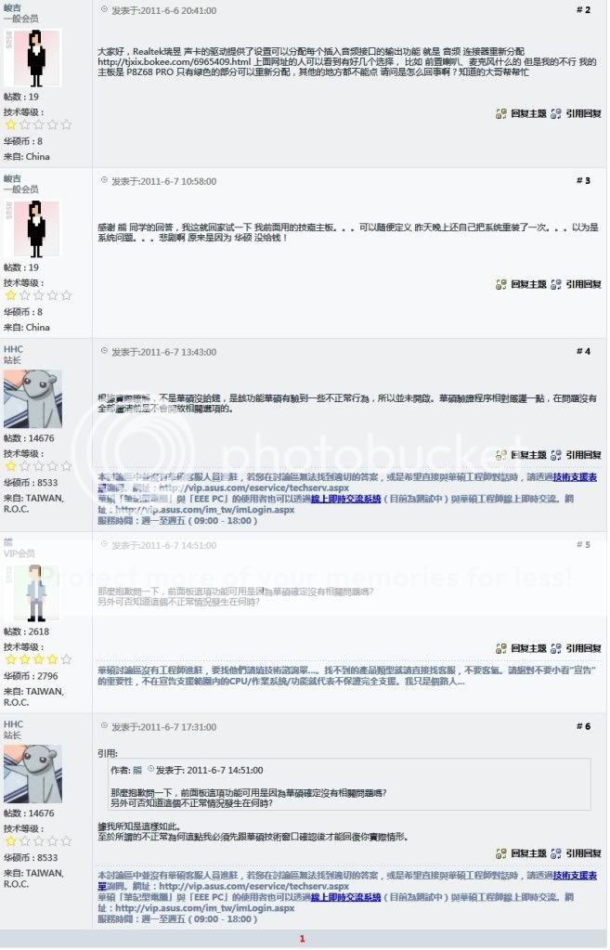Image resolution: width=610 pixels, height=950 pixels.
Task: Open the 線上即時交流系統 link in post #6's signature
Action: [346, 897]
